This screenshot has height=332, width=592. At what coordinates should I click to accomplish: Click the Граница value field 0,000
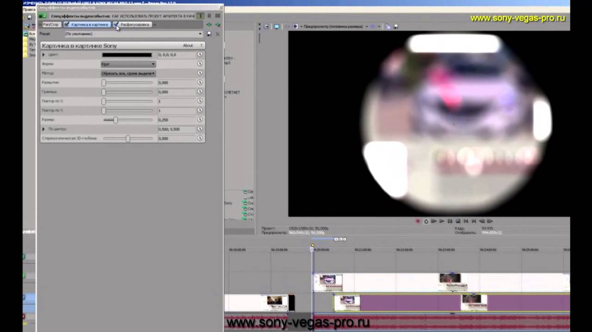point(177,92)
